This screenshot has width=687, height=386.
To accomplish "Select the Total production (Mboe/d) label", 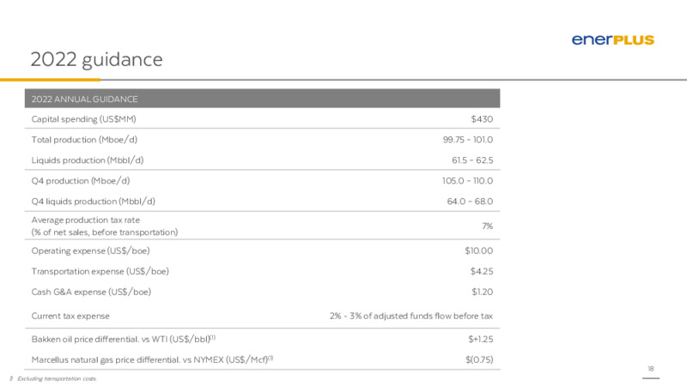I will click(84, 140).
